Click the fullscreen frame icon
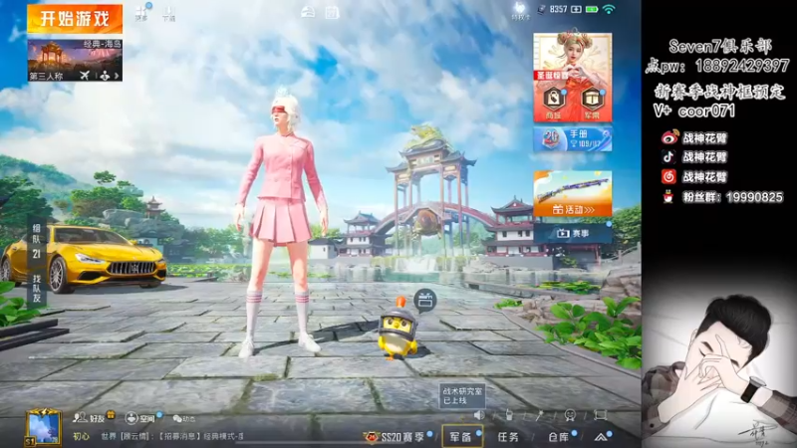Screen dimensions: 797x448 [x=601, y=415]
